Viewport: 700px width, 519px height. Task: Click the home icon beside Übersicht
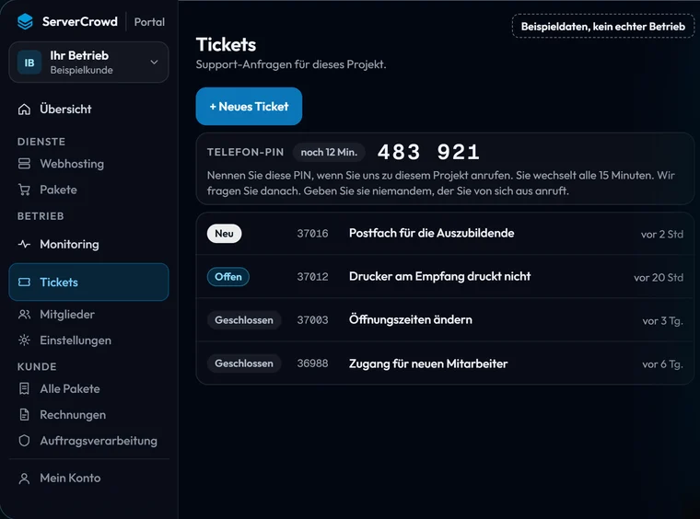click(24, 110)
